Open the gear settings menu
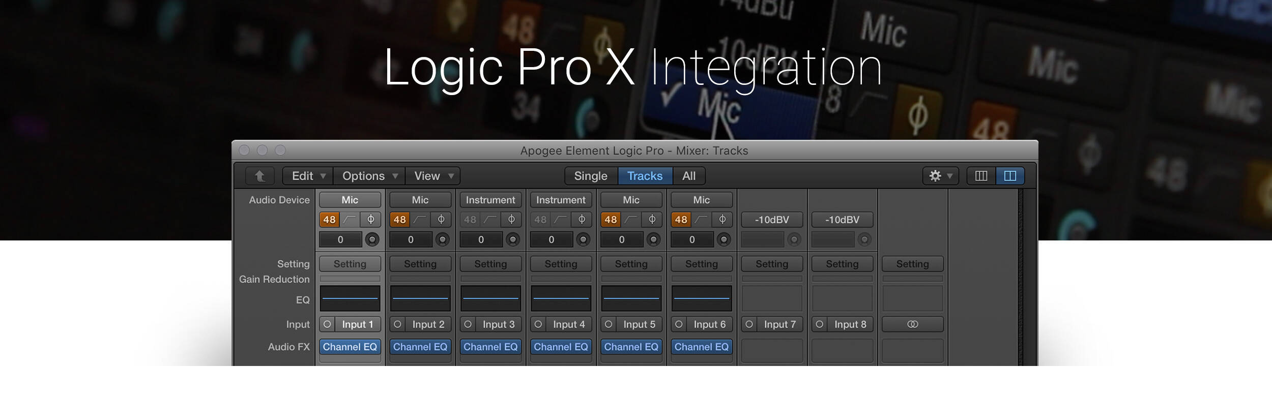 tap(940, 176)
